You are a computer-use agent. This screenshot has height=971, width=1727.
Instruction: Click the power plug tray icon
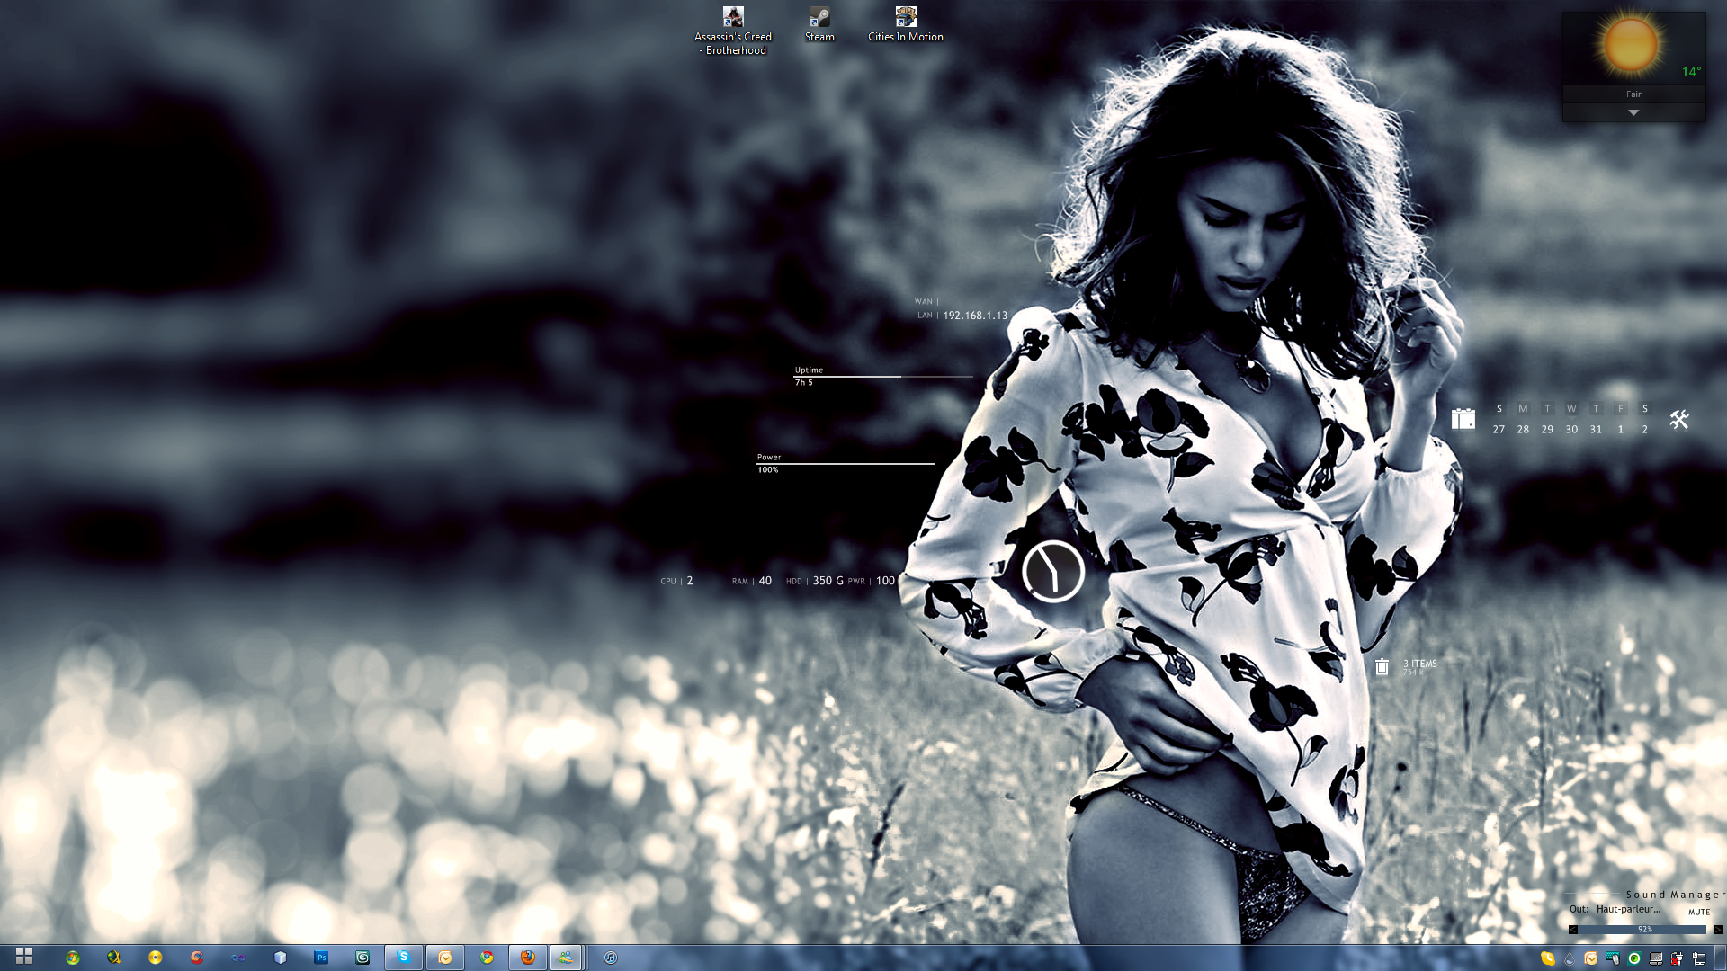1678,958
